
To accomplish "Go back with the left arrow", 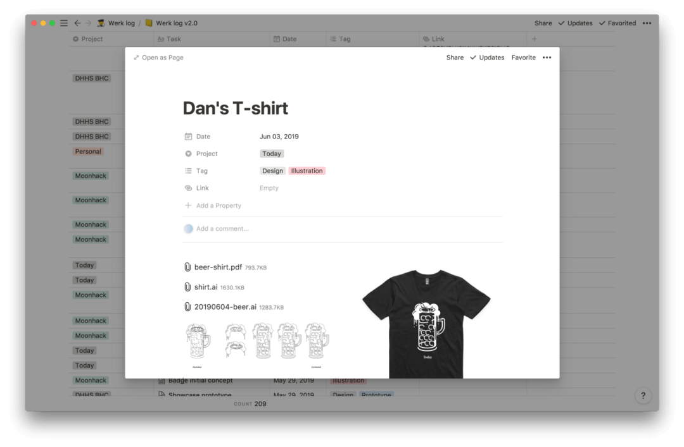I will point(77,23).
